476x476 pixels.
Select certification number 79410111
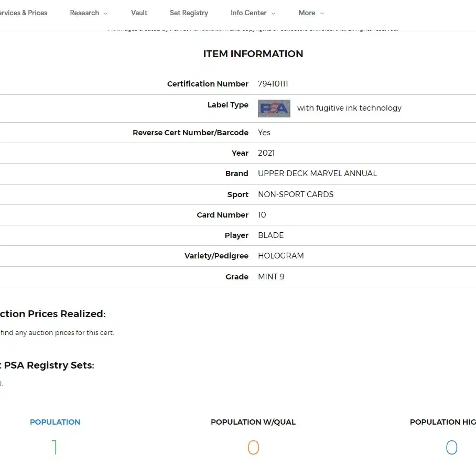tap(273, 84)
